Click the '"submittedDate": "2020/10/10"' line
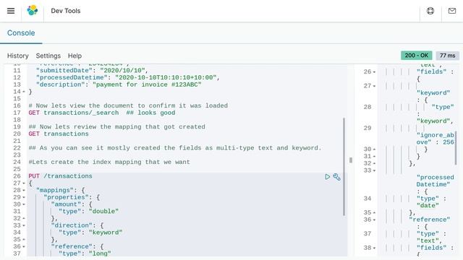The height and width of the screenshot is (260, 463). coord(92,71)
